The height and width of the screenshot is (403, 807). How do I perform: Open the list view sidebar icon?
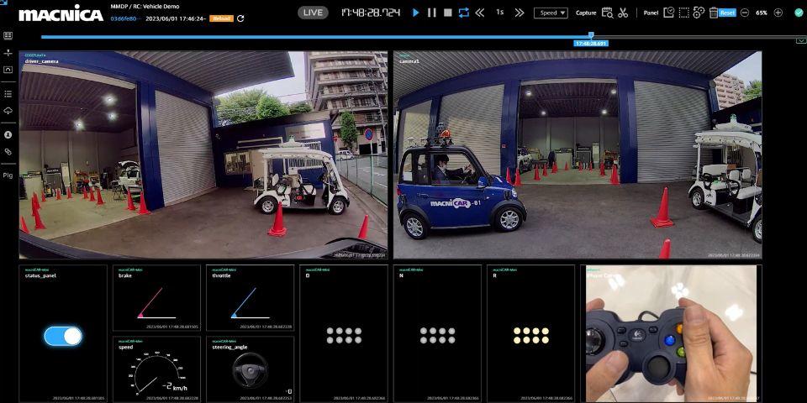[x=8, y=93]
